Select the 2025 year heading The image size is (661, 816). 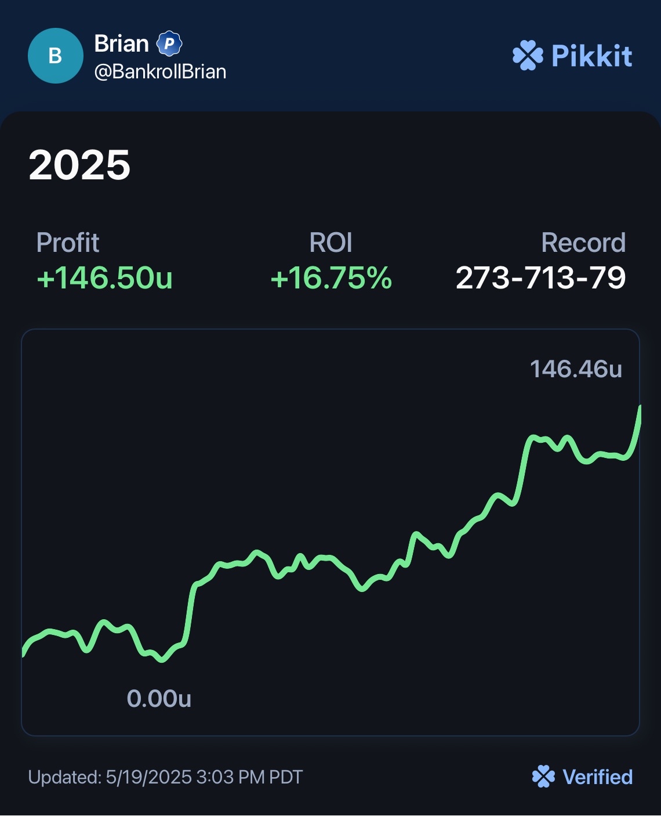click(79, 165)
